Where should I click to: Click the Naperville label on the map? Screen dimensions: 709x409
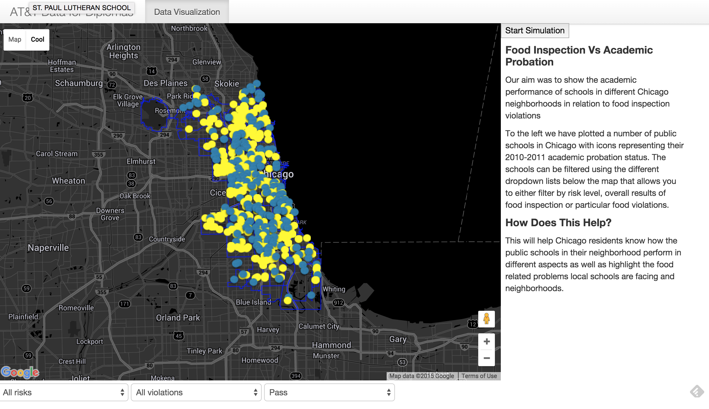[x=48, y=248]
